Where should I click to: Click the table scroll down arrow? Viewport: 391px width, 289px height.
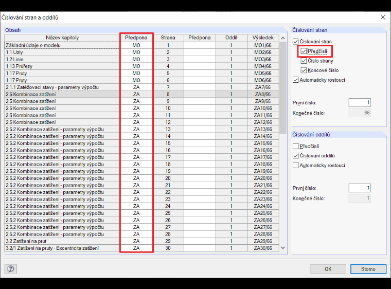[x=283, y=248]
